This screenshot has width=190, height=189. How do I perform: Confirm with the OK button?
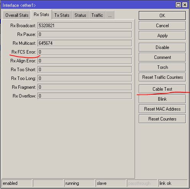162,16
